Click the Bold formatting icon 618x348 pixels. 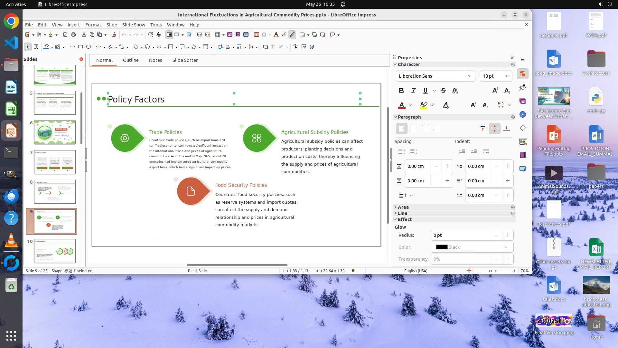point(401,91)
